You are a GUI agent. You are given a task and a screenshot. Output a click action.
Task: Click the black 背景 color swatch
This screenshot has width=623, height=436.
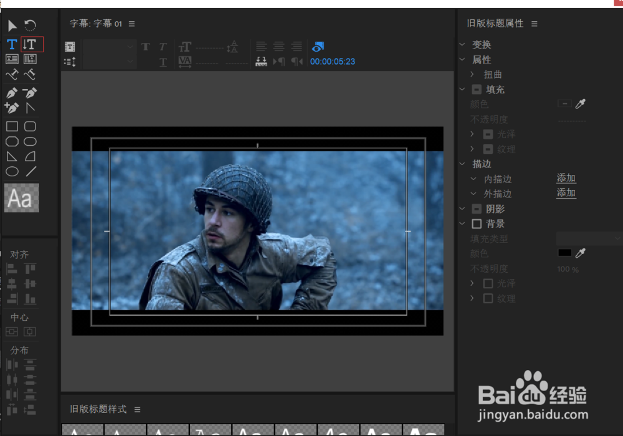pyautogui.click(x=564, y=253)
